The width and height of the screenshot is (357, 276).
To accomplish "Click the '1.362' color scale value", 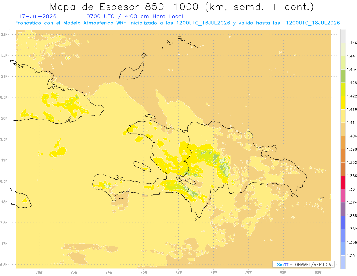I will coord(352,229).
